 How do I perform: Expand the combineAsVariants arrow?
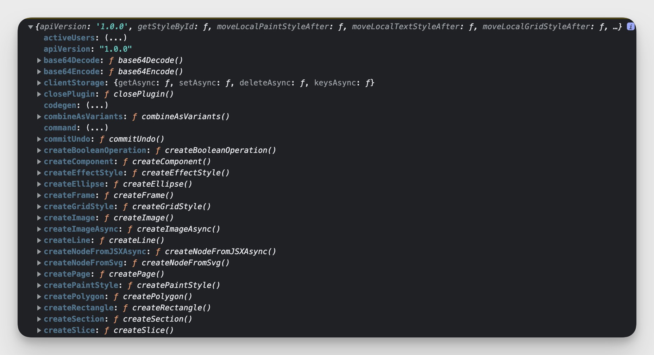pos(39,117)
